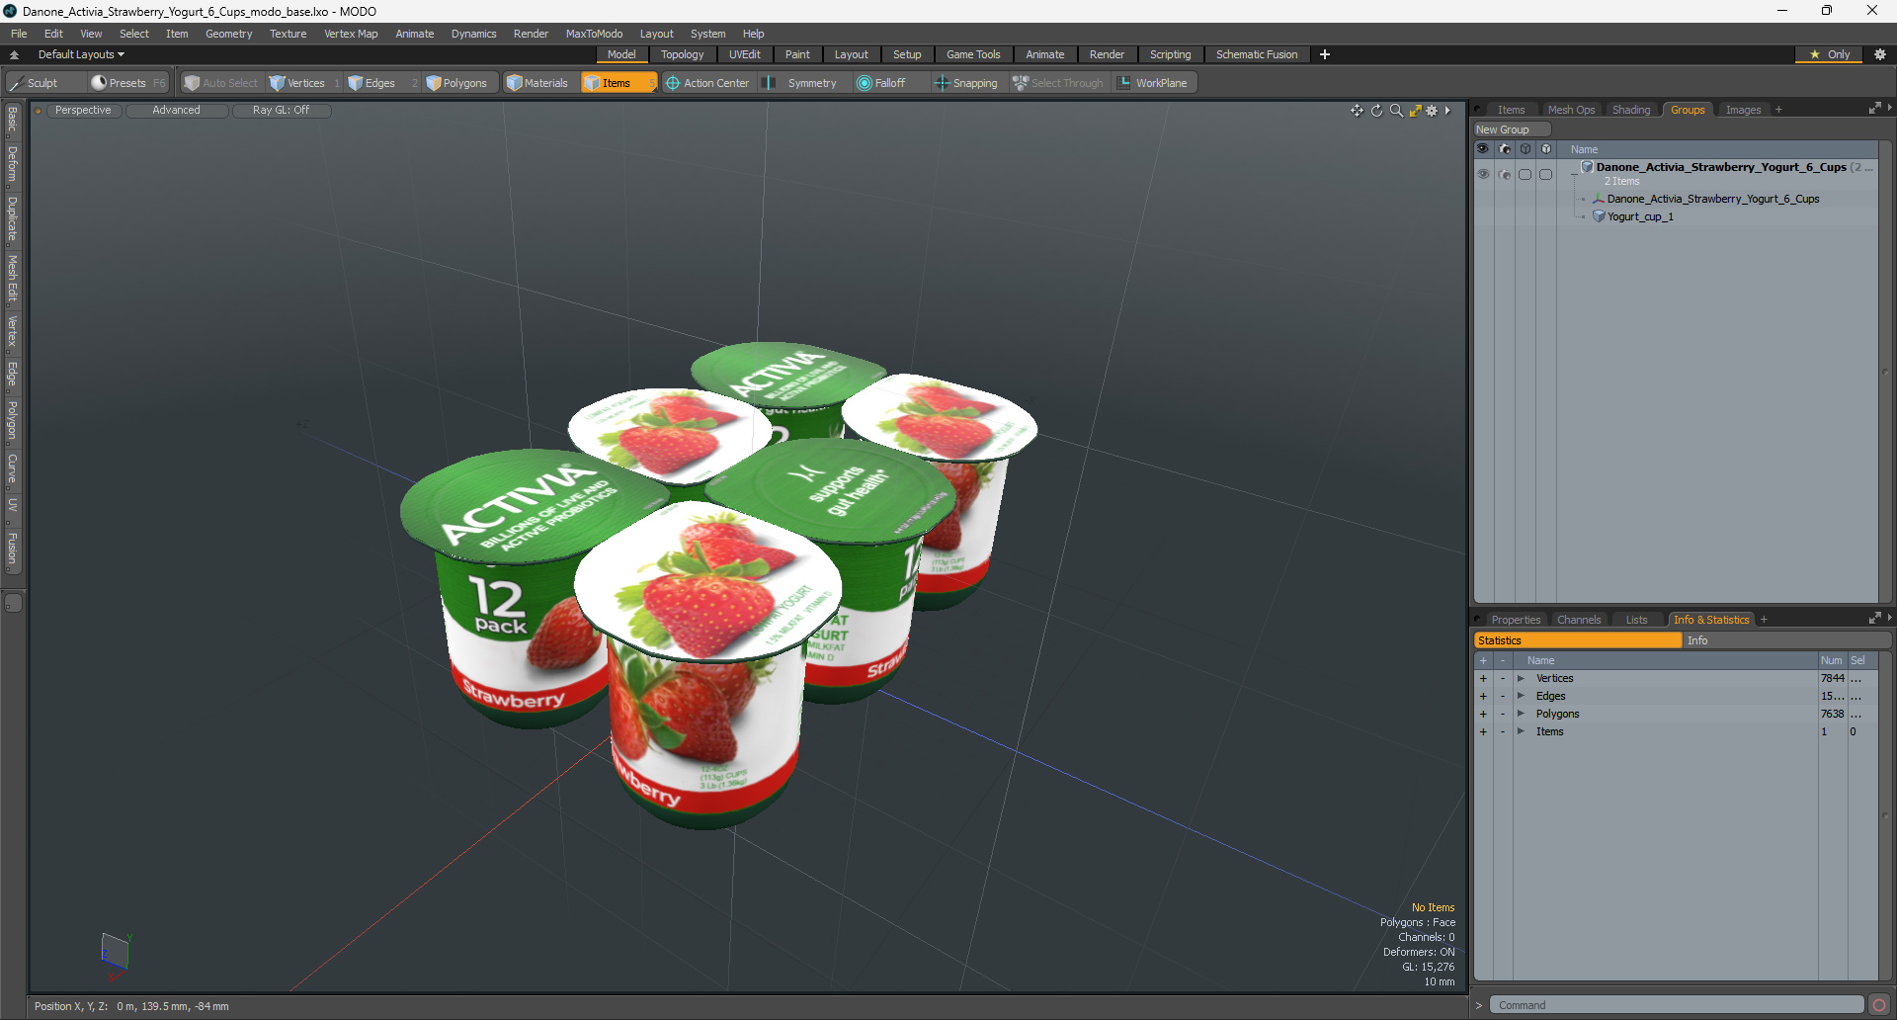Viewport: 1897px width, 1020px height.
Task: Open the Fusion sidebar tab
Action: tap(13, 549)
